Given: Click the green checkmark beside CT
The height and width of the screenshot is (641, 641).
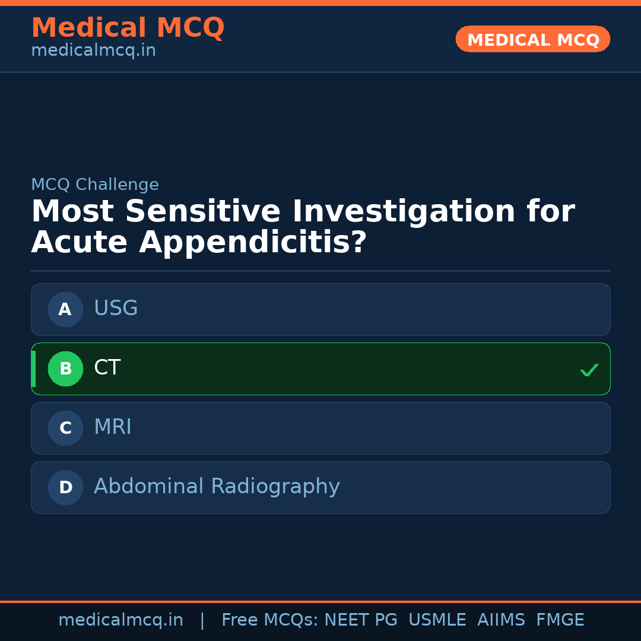Looking at the screenshot, I should point(589,370).
